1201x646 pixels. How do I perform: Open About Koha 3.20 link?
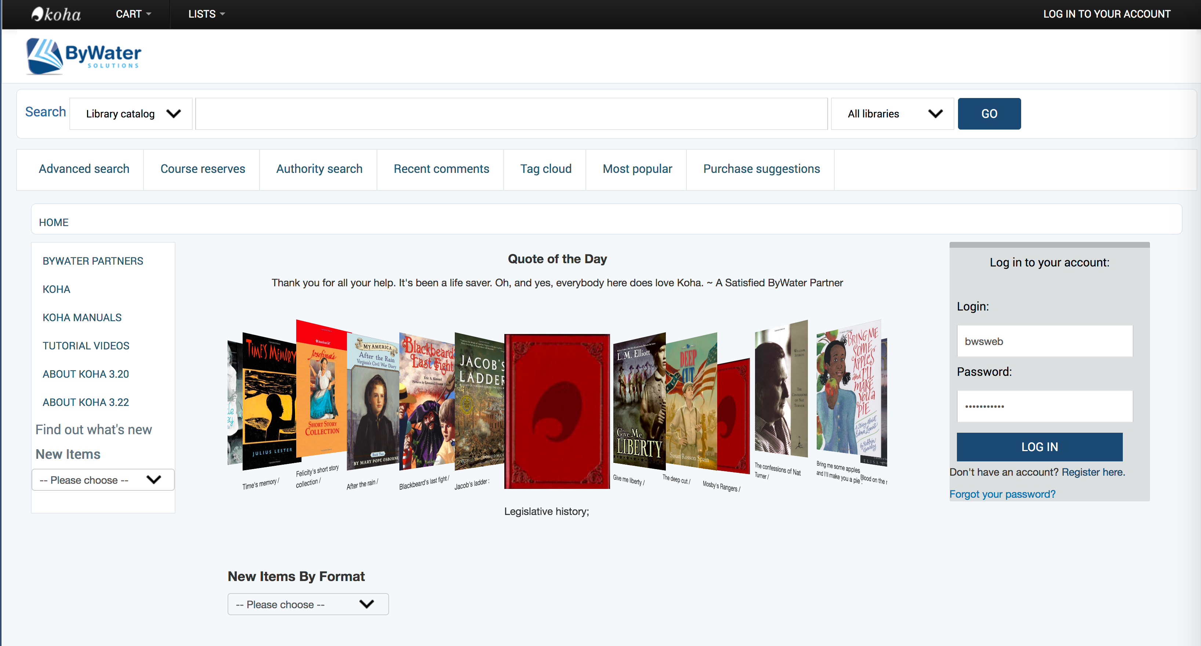tap(86, 374)
